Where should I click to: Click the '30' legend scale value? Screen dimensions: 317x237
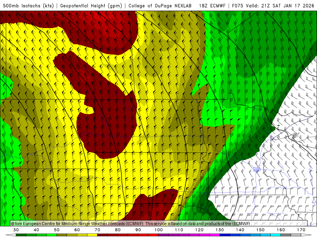tap(16, 230)
